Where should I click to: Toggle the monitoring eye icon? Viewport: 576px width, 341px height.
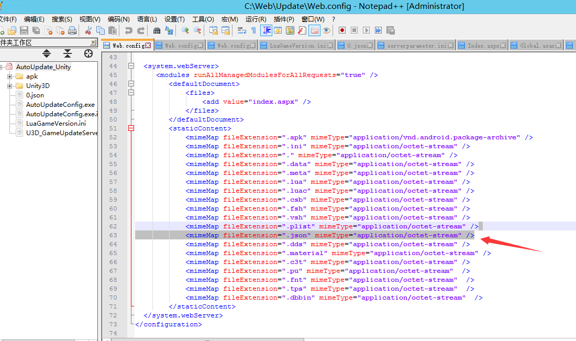pos(326,30)
